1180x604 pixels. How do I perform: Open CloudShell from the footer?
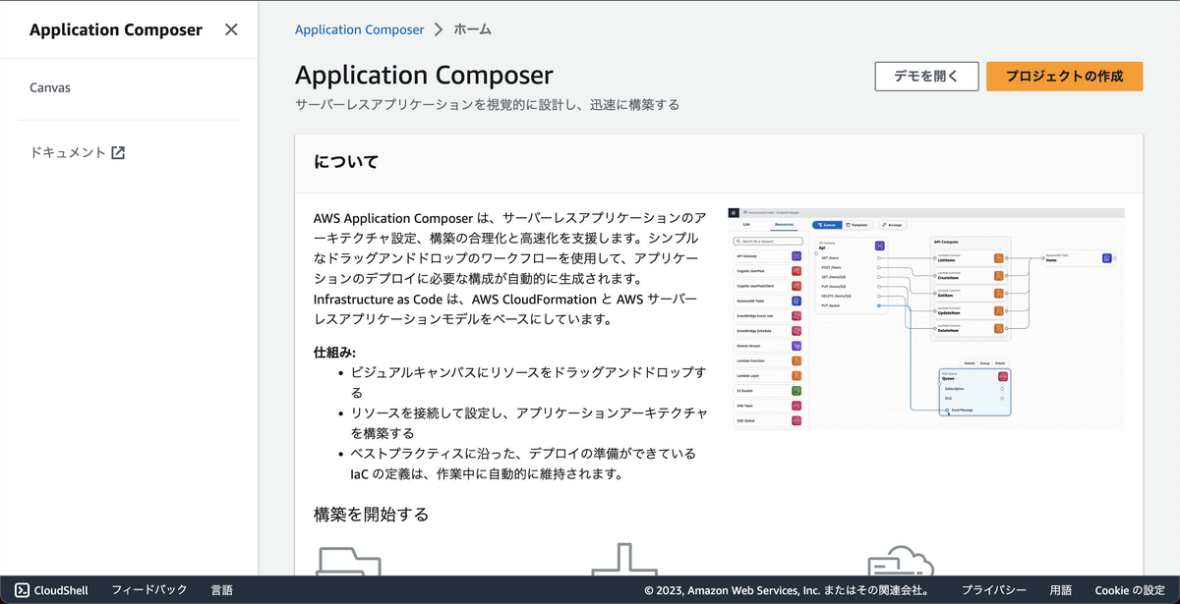(x=51, y=590)
